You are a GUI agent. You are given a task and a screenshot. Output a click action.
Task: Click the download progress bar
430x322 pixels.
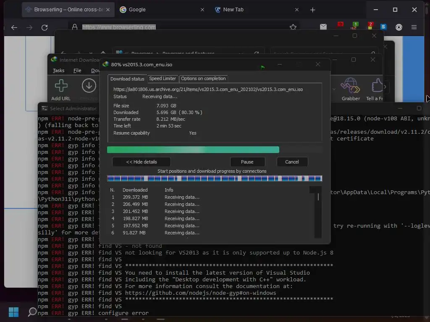tap(215, 150)
